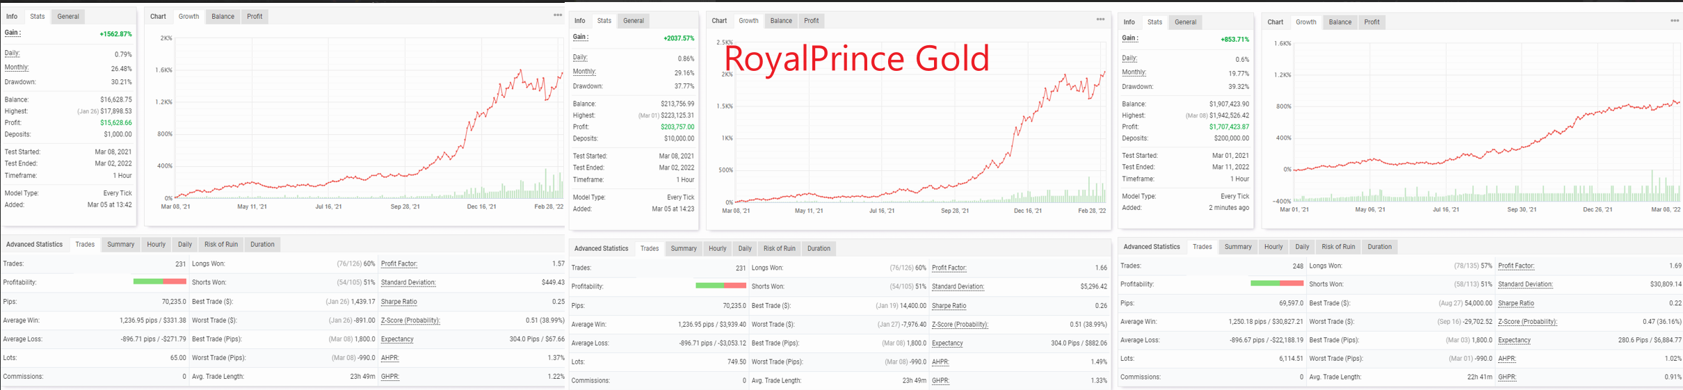The width and height of the screenshot is (1683, 390).
Task: Open more-options dots in +853.71% gain chart panel
Action: point(1675,21)
